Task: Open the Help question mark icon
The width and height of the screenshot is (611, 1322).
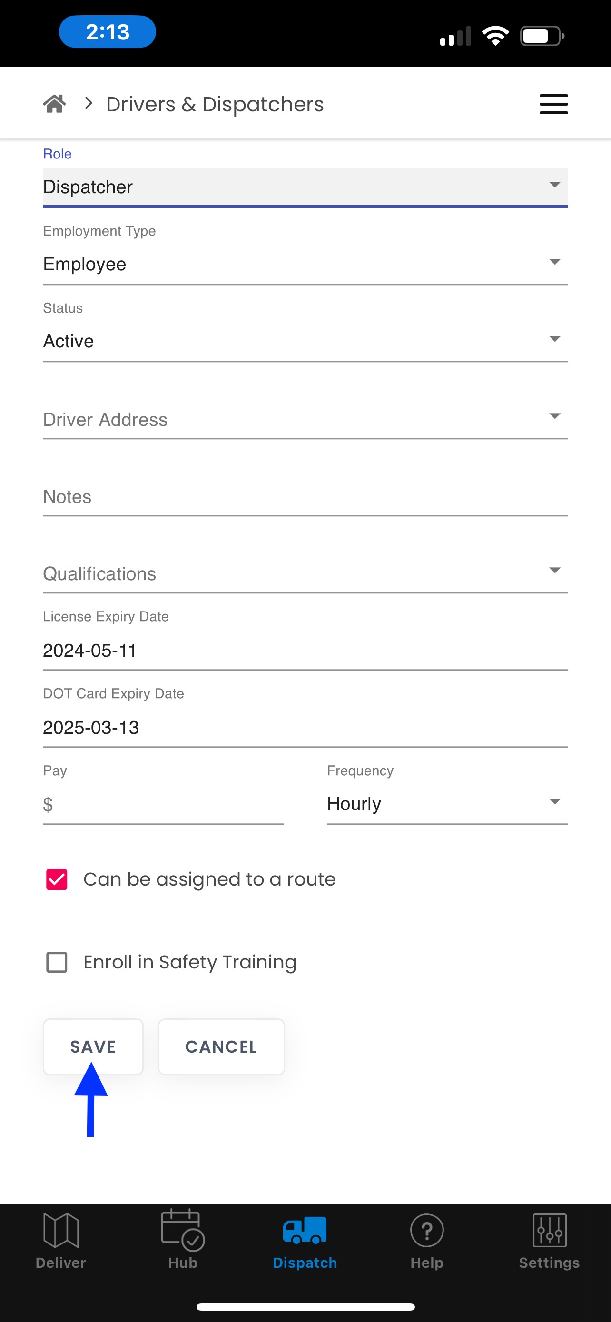Action: [x=427, y=1230]
